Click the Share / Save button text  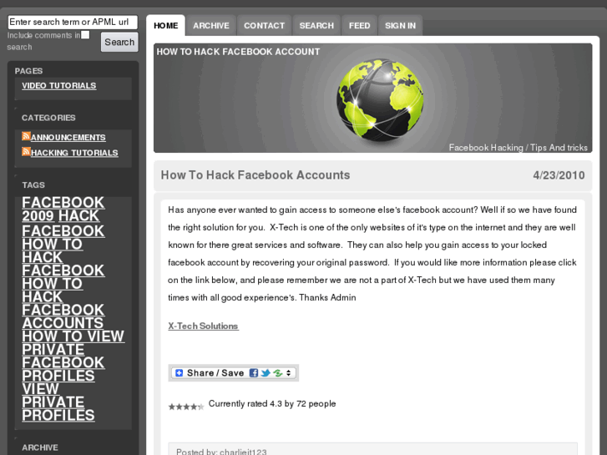click(x=215, y=373)
